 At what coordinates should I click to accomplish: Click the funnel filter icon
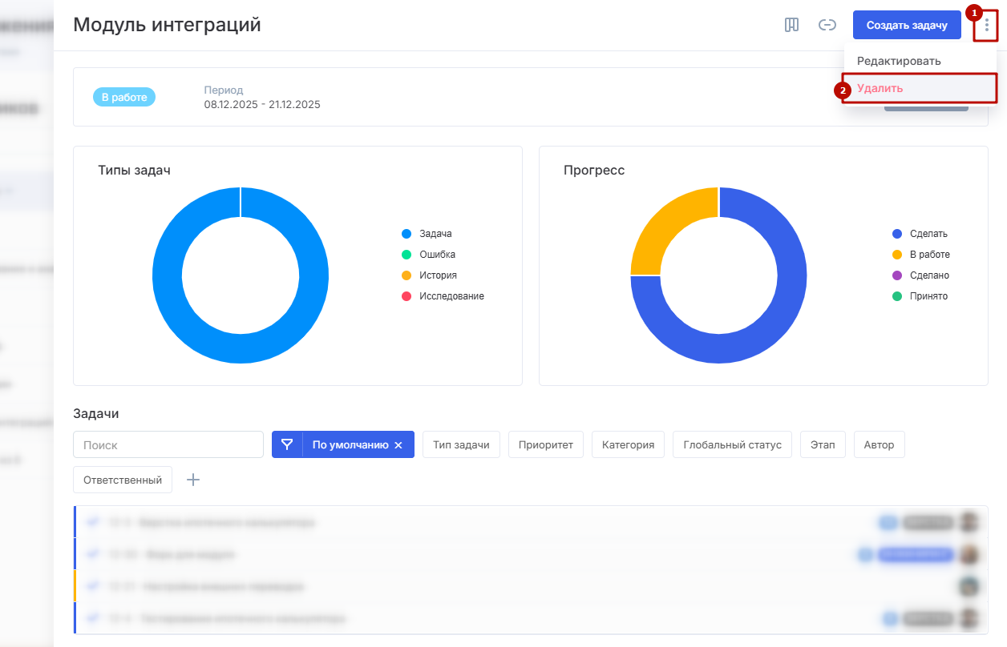287,445
